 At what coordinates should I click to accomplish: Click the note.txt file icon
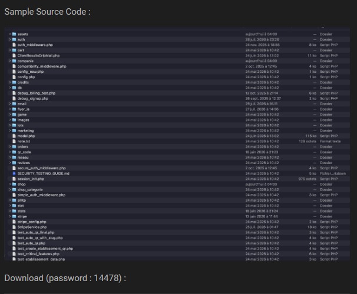(x=14, y=141)
